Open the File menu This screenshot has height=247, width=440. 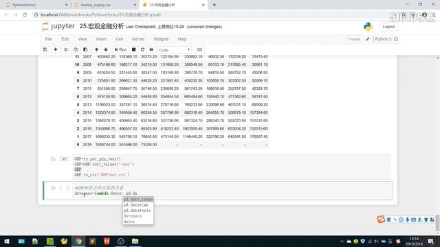[49, 39]
